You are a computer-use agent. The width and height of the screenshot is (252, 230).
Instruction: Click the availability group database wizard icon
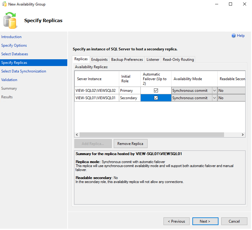coord(10,20)
